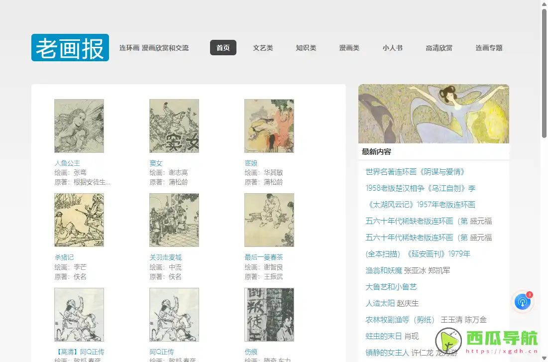Screen dimensions: 548x362
Task: Click the sidebar dancing woman banner image
Action: pyautogui.click(x=434, y=114)
